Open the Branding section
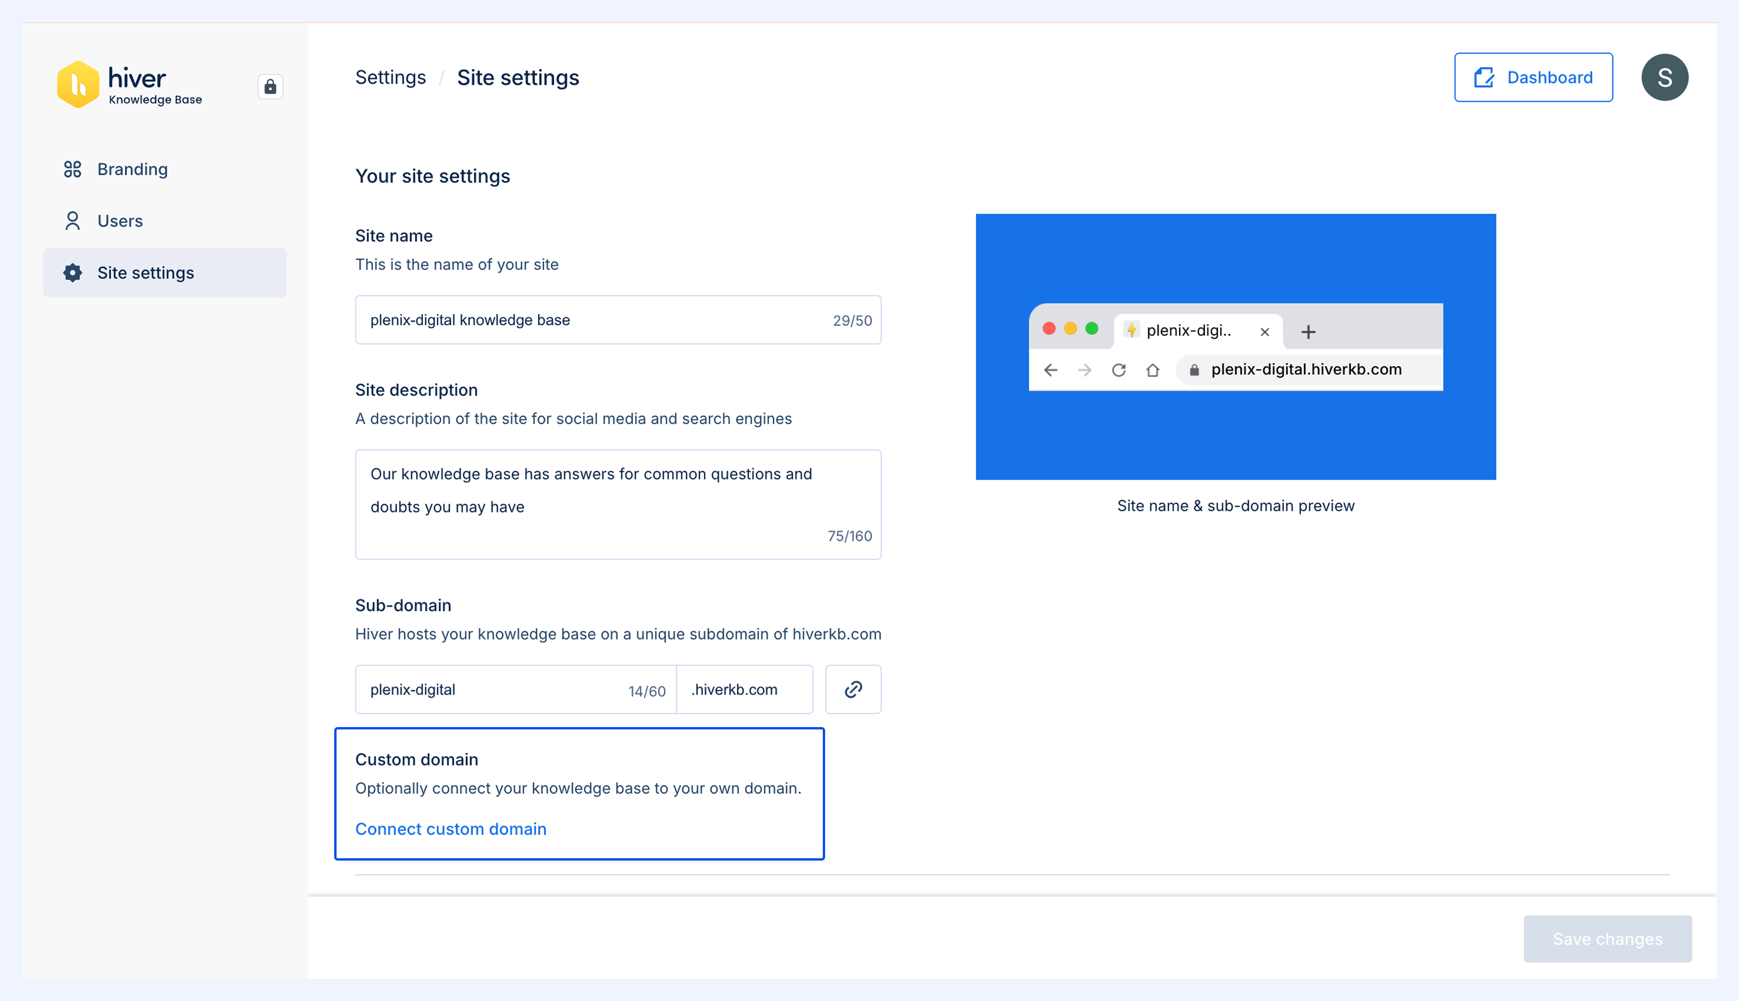 tap(165, 169)
